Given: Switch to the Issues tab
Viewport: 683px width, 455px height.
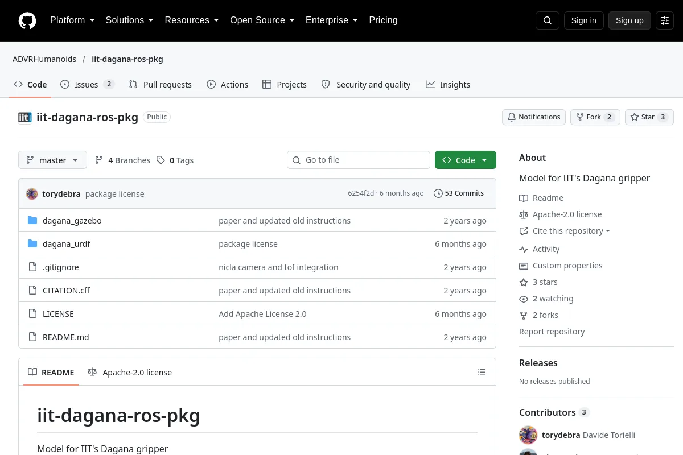Looking at the screenshot, I should point(87,85).
